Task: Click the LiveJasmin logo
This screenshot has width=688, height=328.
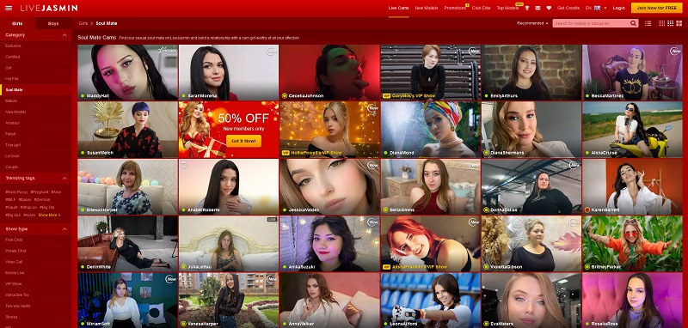Action: [x=49, y=8]
